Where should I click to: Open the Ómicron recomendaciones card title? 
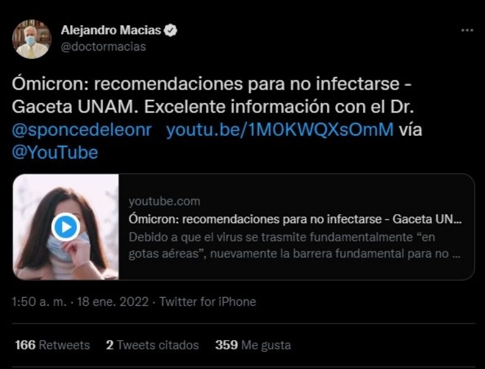tap(295, 219)
